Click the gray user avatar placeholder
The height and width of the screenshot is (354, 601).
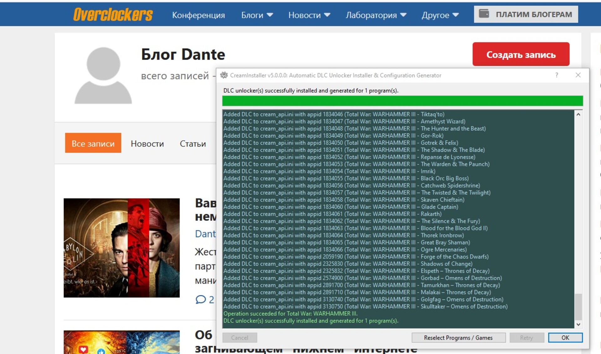(103, 76)
